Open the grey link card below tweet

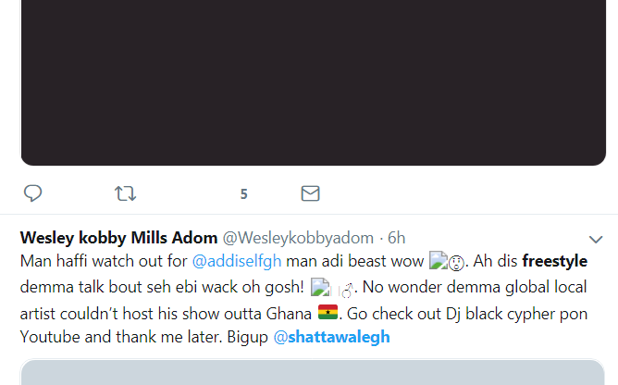click(313, 372)
